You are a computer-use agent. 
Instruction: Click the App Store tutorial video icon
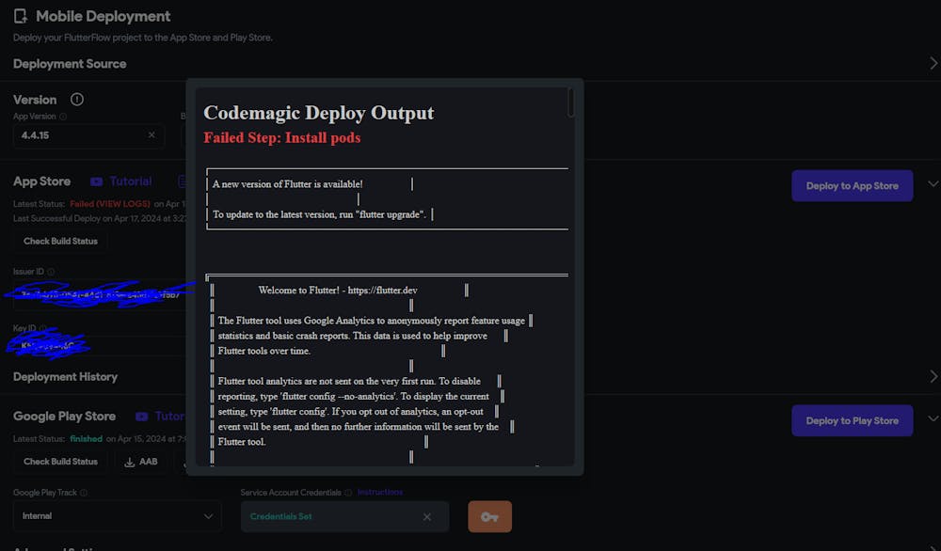(96, 181)
